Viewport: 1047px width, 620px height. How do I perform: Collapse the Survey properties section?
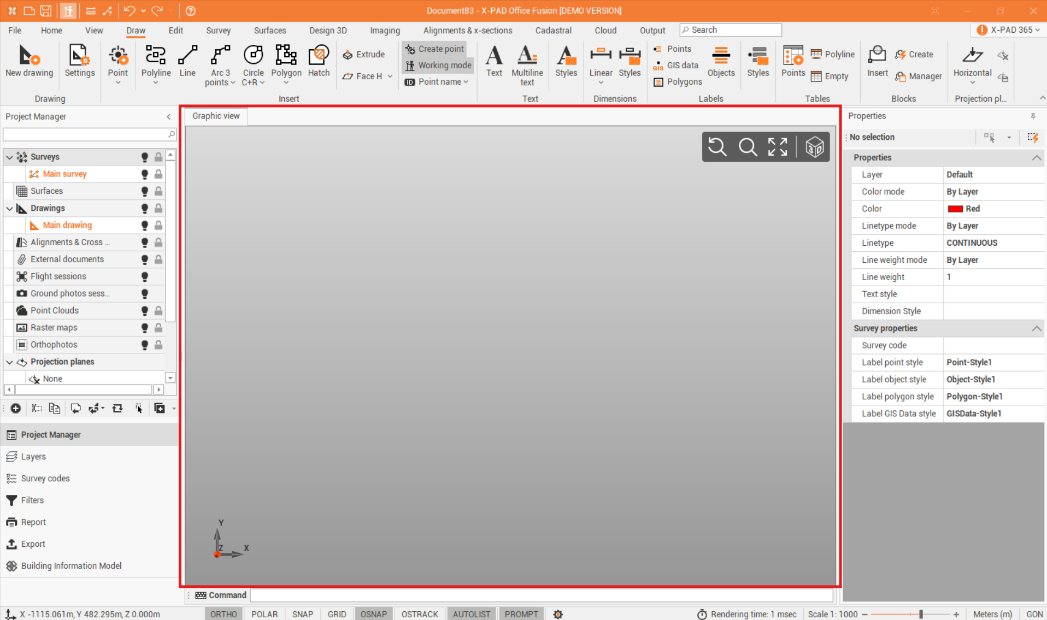[1036, 328]
